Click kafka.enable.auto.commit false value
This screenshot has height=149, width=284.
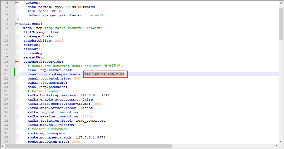pyautogui.click(x=88, y=100)
